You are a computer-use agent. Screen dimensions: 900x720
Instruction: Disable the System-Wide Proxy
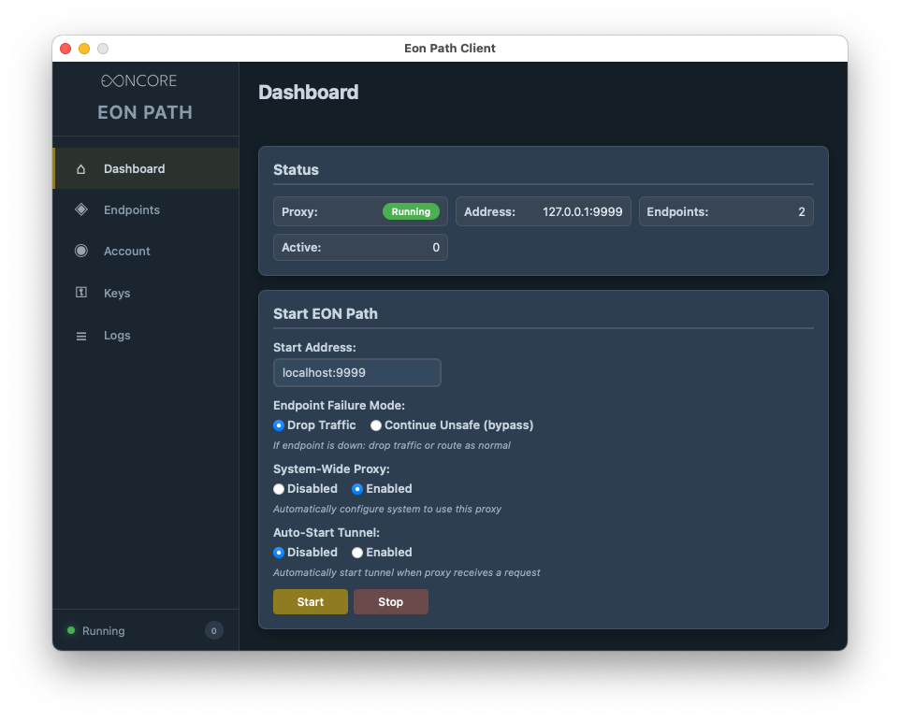click(x=279, y=489)
